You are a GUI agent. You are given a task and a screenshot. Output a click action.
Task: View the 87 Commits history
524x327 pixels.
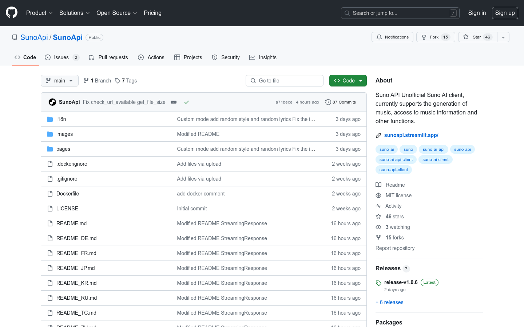point(341,102)
